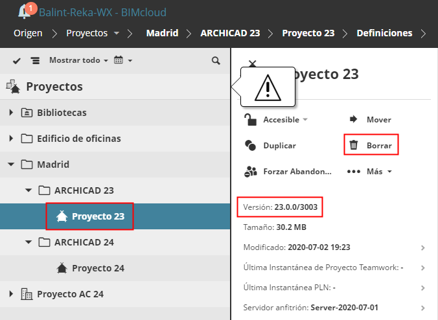This screenshot has height=320, width=438.
Task: Click the Duplicar circles icon
Action: (x=250, y=146)
